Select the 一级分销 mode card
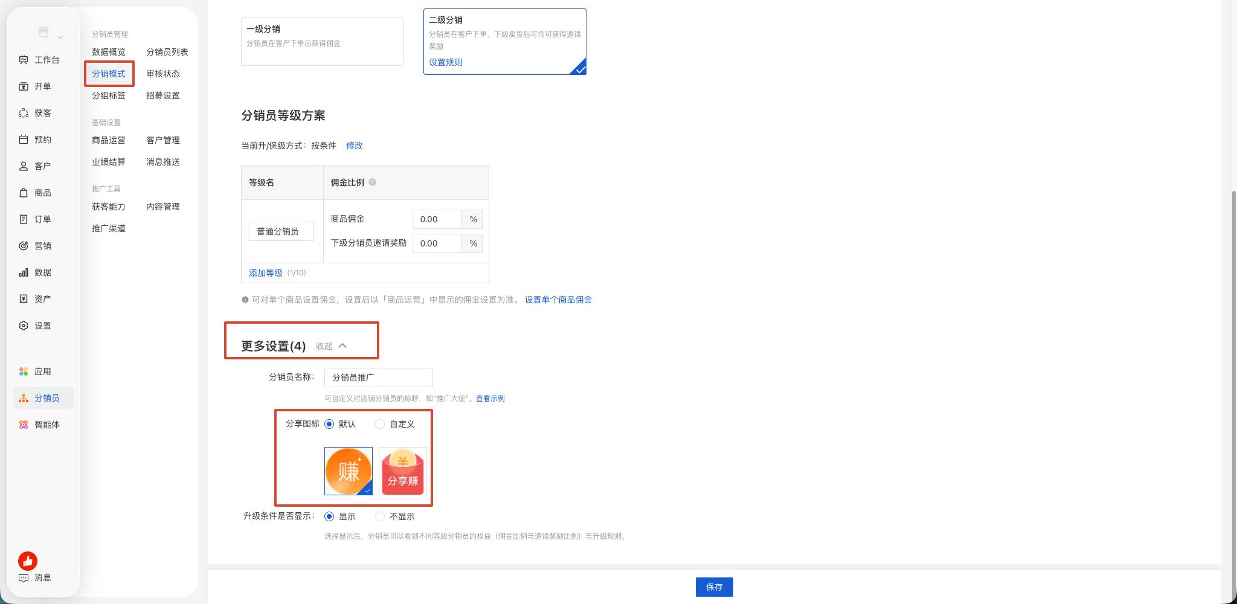The height and width of the screenshot is (604, 1237). coord(323,42)
